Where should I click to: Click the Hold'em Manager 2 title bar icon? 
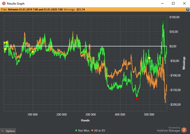(4, 4)
